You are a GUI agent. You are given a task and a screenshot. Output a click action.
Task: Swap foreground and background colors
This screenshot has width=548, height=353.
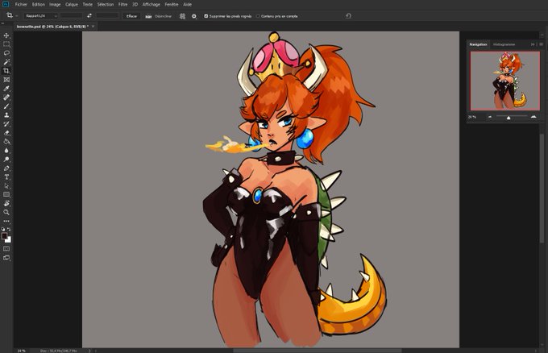(x=9, y=229)
